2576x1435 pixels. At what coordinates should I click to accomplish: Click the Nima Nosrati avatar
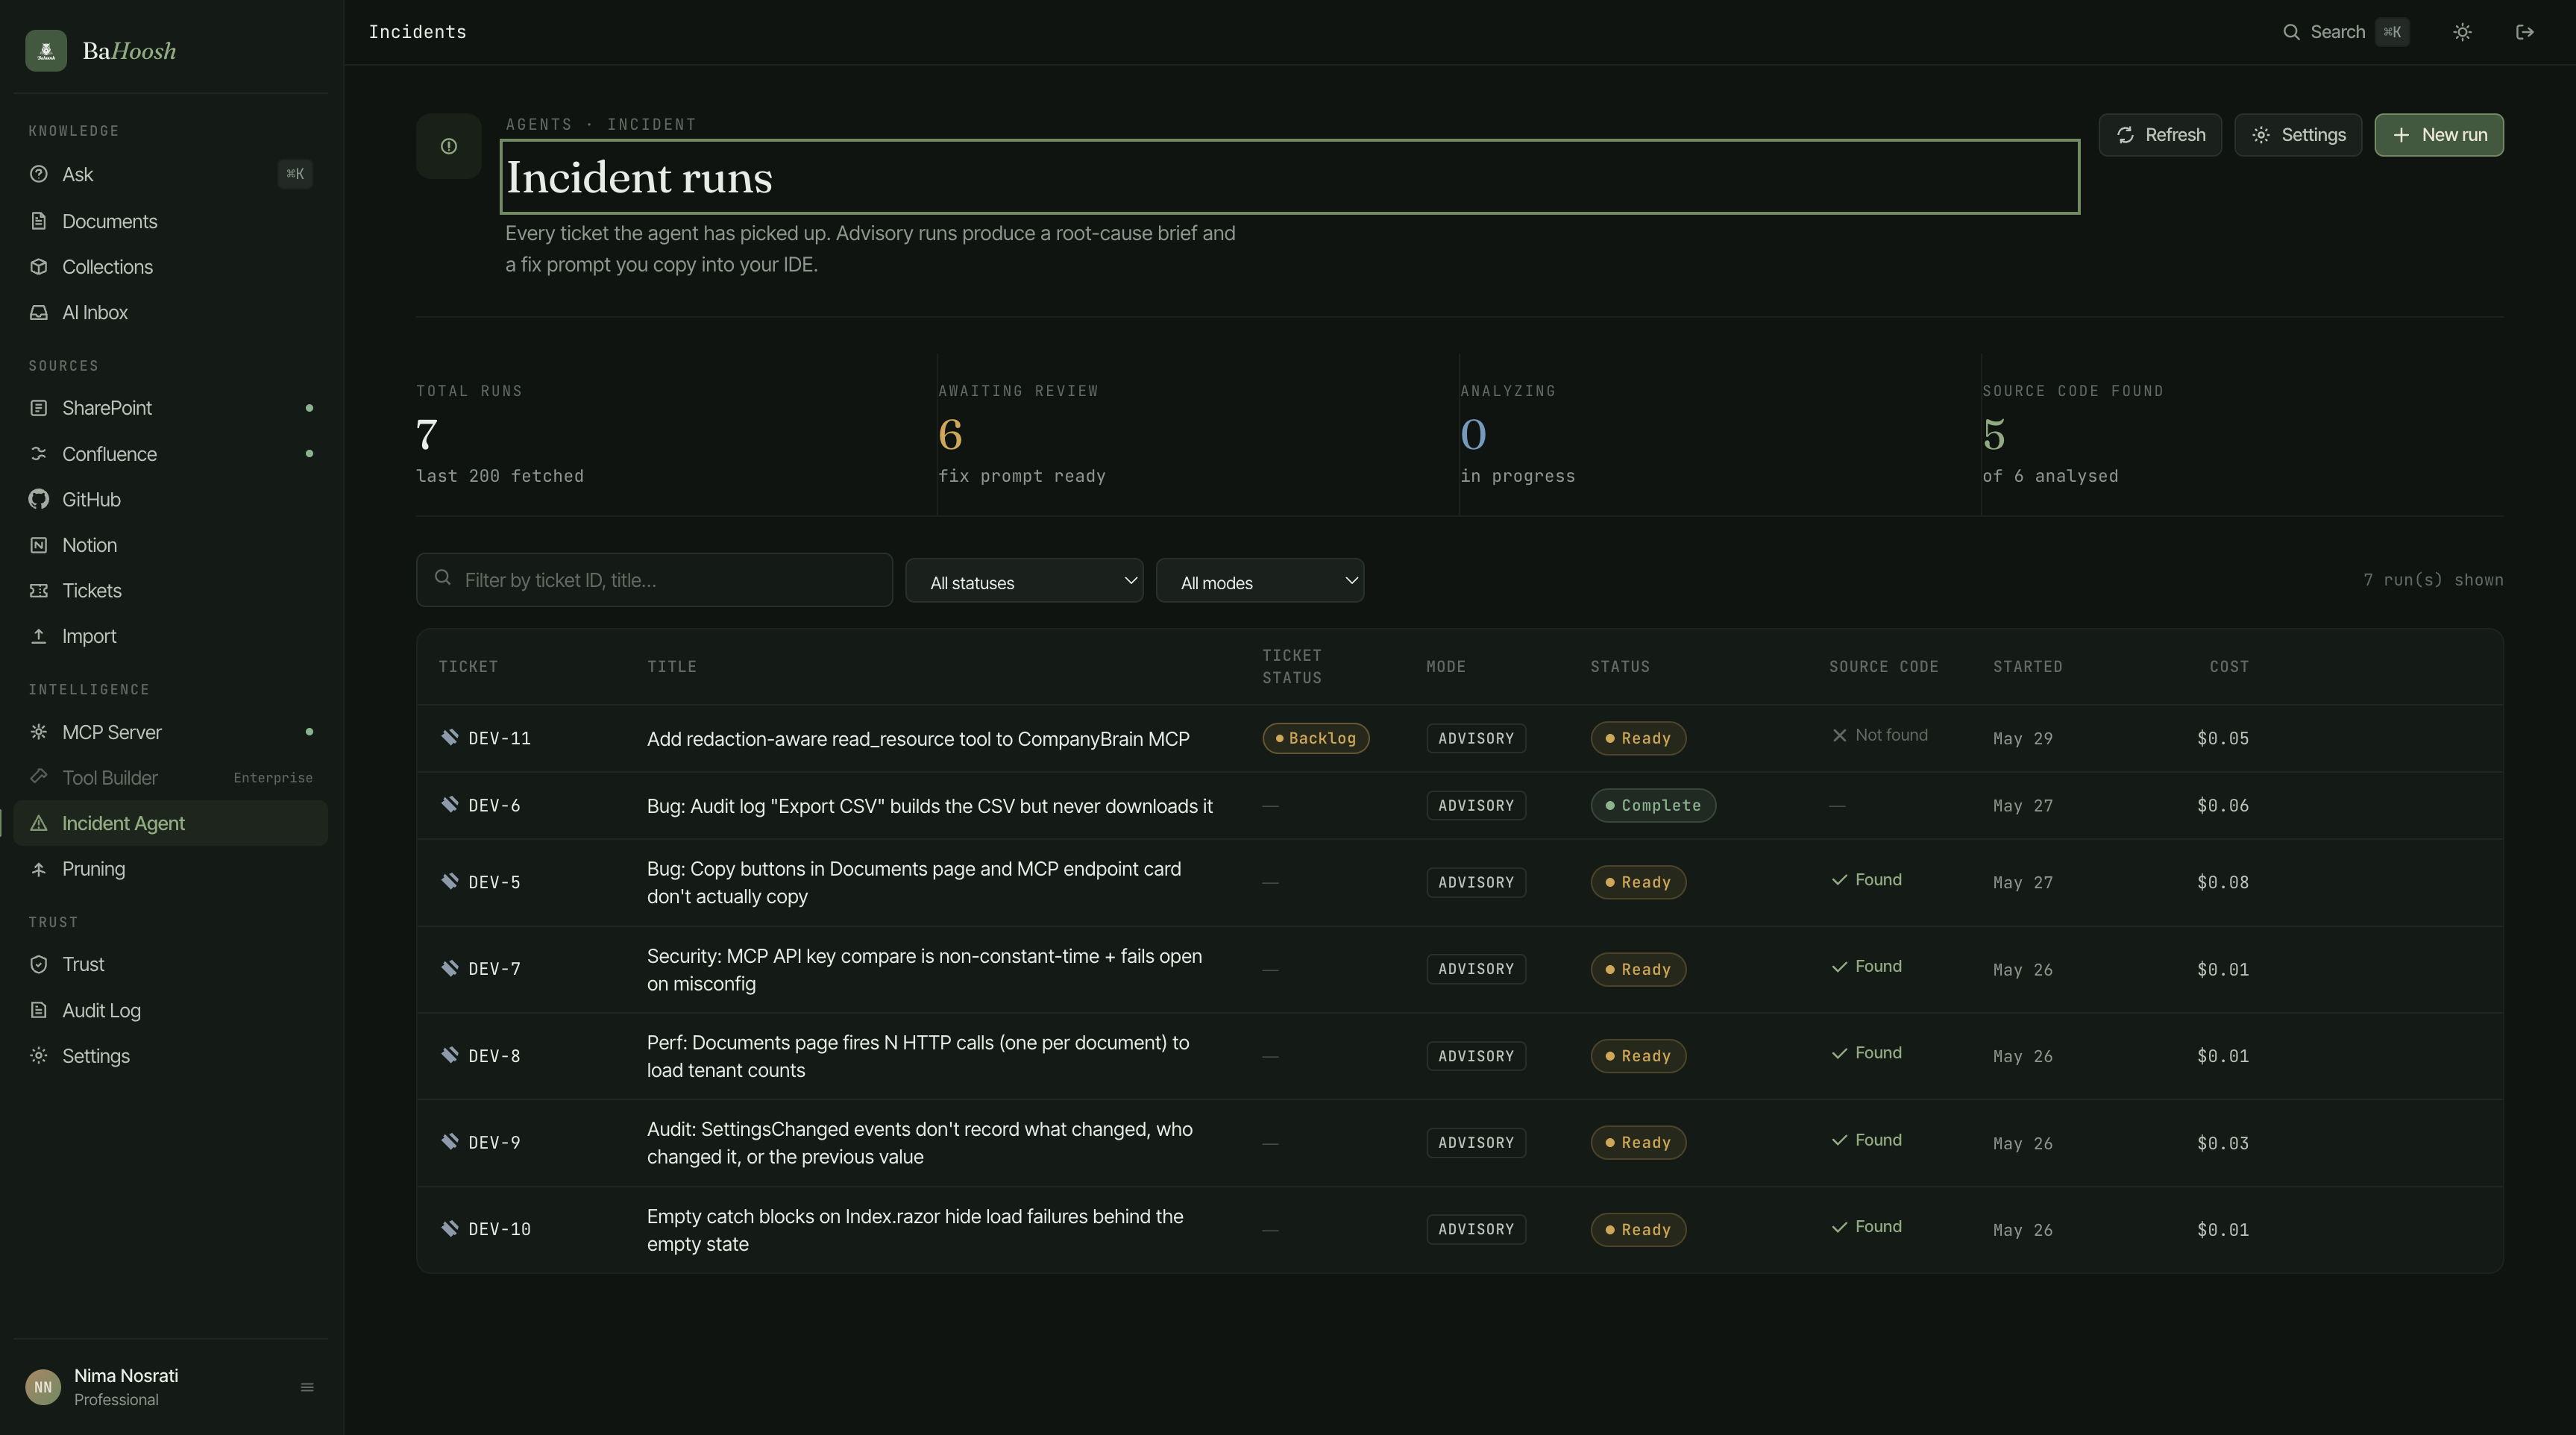coord(43,1387)
